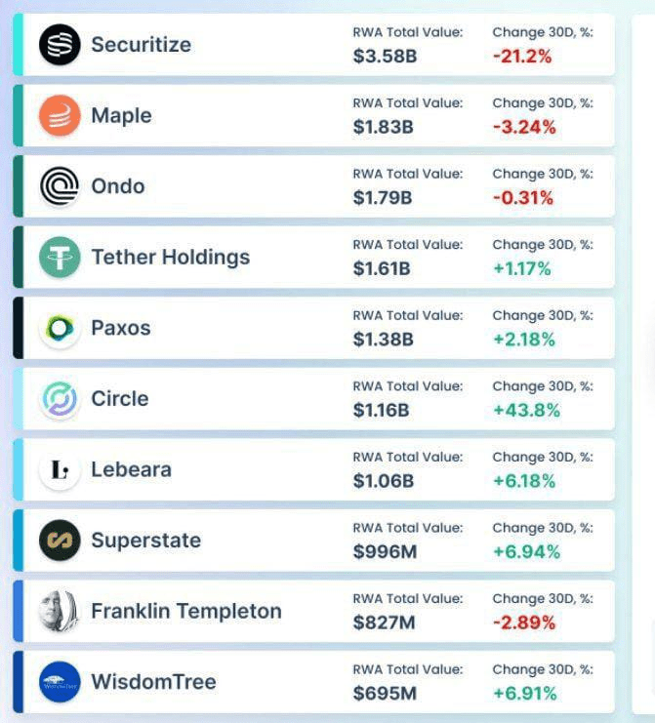The width and height of the screenshot is (655, 723).
Task: Click the Circle logo icon
Action: click(60, 399)
